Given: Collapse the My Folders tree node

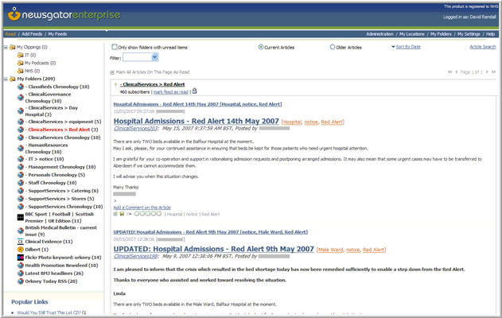Looking at the screenshot, I should 5,79.
